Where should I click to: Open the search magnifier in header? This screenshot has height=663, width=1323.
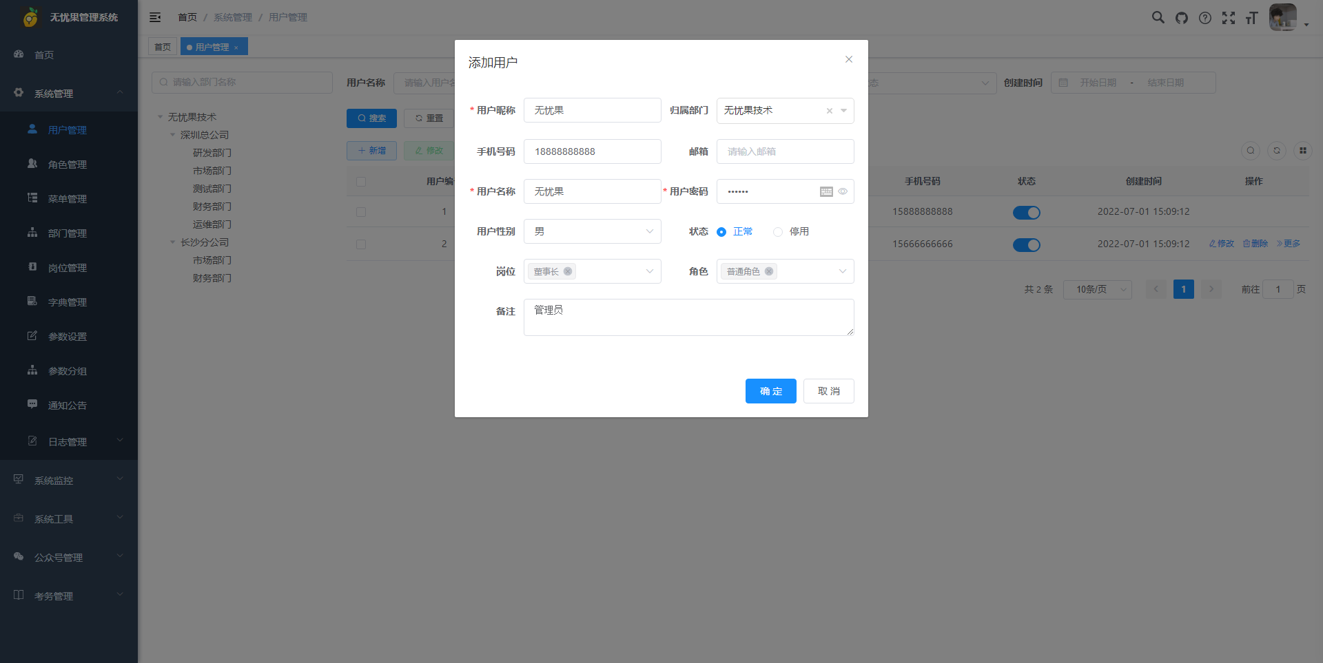tap(1158, 18)
